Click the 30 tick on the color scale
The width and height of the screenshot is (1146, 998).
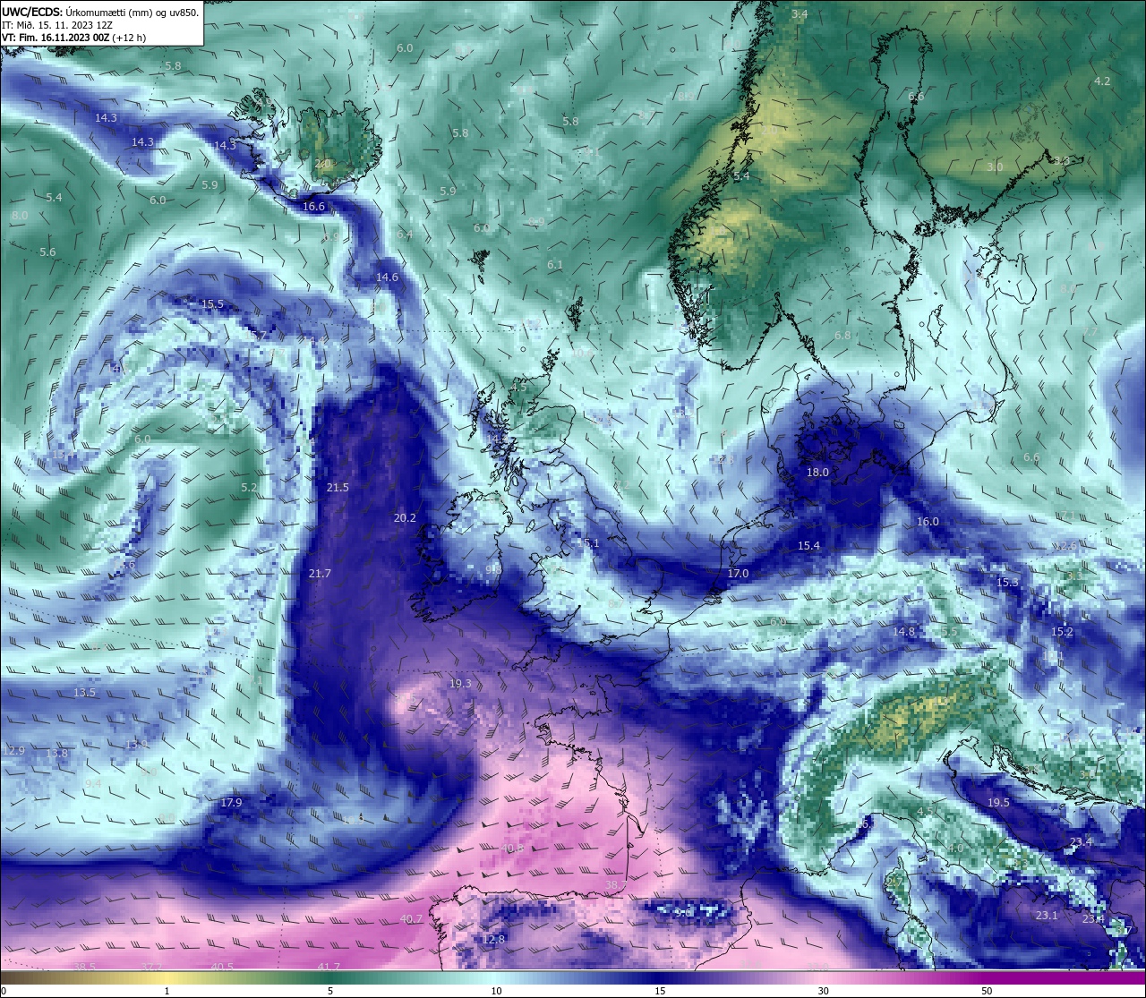[x=823, y=991]
